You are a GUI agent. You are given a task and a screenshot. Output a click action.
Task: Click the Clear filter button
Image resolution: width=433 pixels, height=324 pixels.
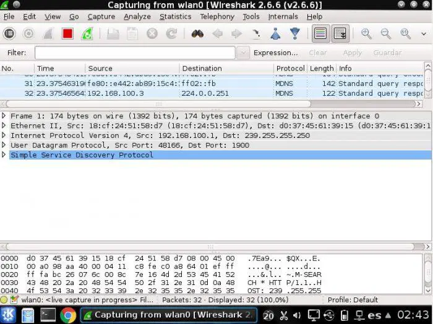[x=318, y=53]
